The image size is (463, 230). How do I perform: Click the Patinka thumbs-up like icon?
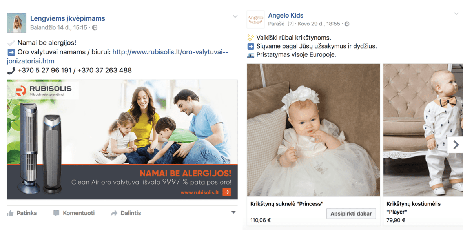[10, 213]
